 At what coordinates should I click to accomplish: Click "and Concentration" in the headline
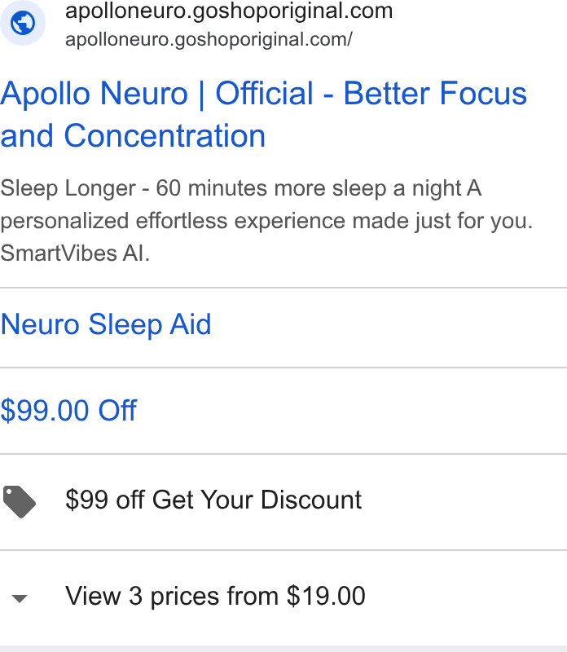(133, 136)
